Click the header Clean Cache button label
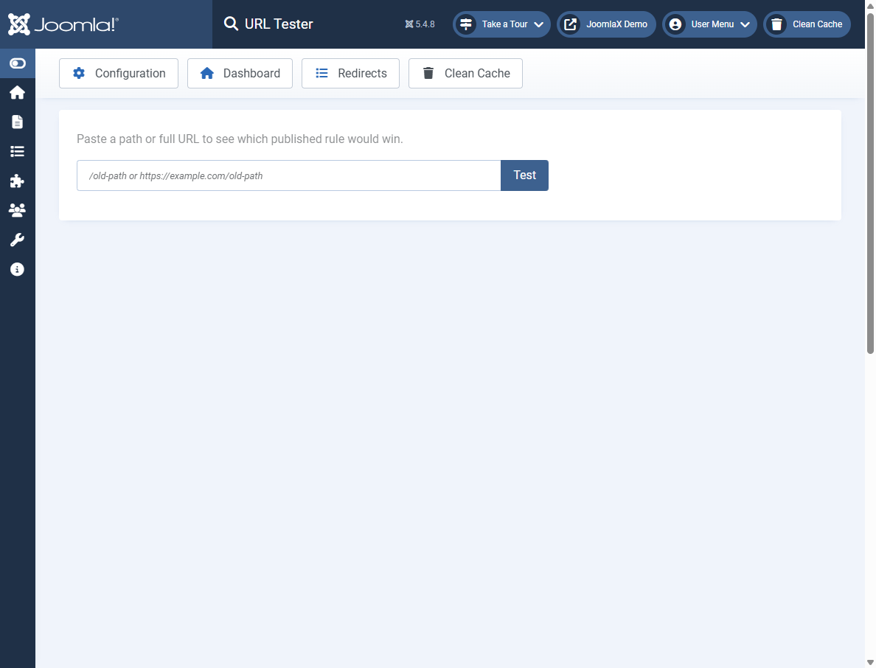876x668 pixels. click(x=817, y=24)
